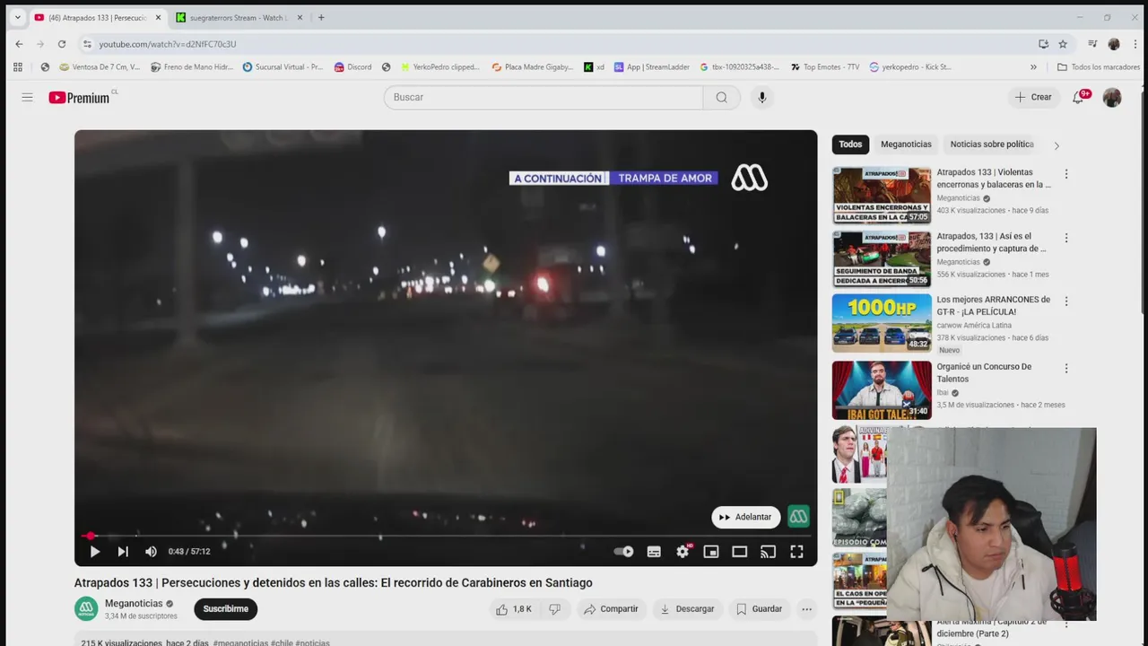Enter full screen mode

(796, 552)
